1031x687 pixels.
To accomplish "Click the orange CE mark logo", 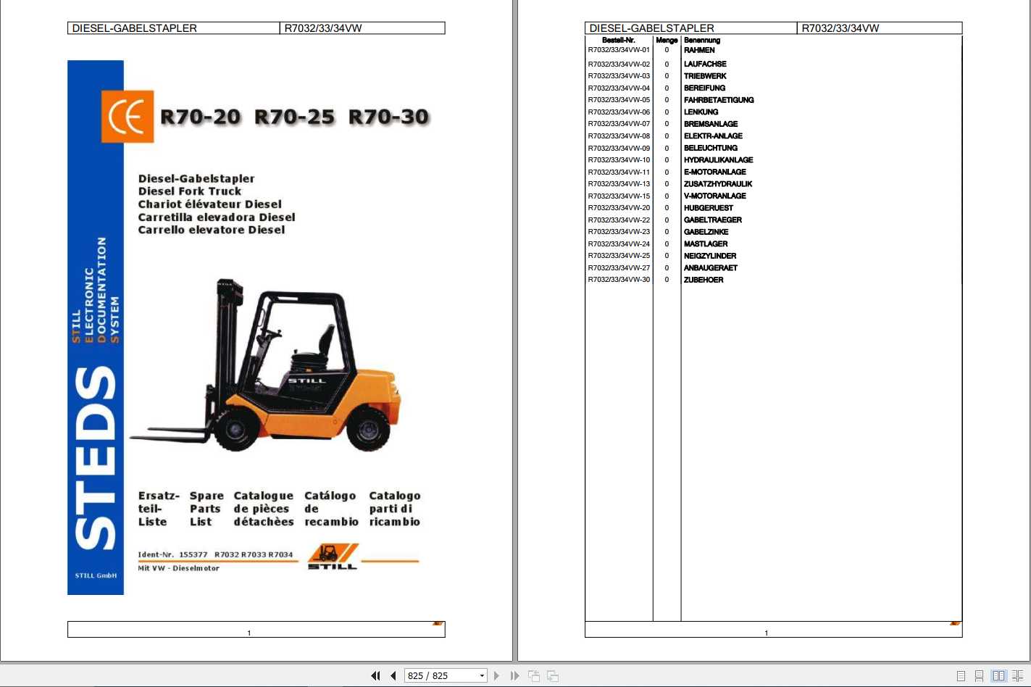I will 128,116.
